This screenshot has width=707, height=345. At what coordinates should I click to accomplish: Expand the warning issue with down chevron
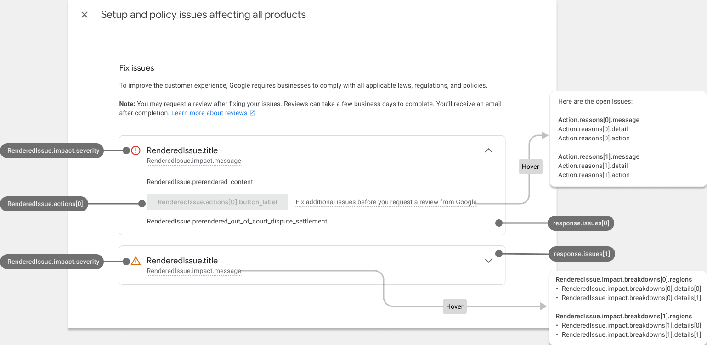tap(488, 261)
